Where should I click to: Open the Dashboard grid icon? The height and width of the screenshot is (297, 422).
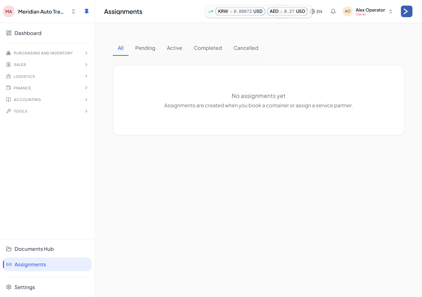(9, 33)
